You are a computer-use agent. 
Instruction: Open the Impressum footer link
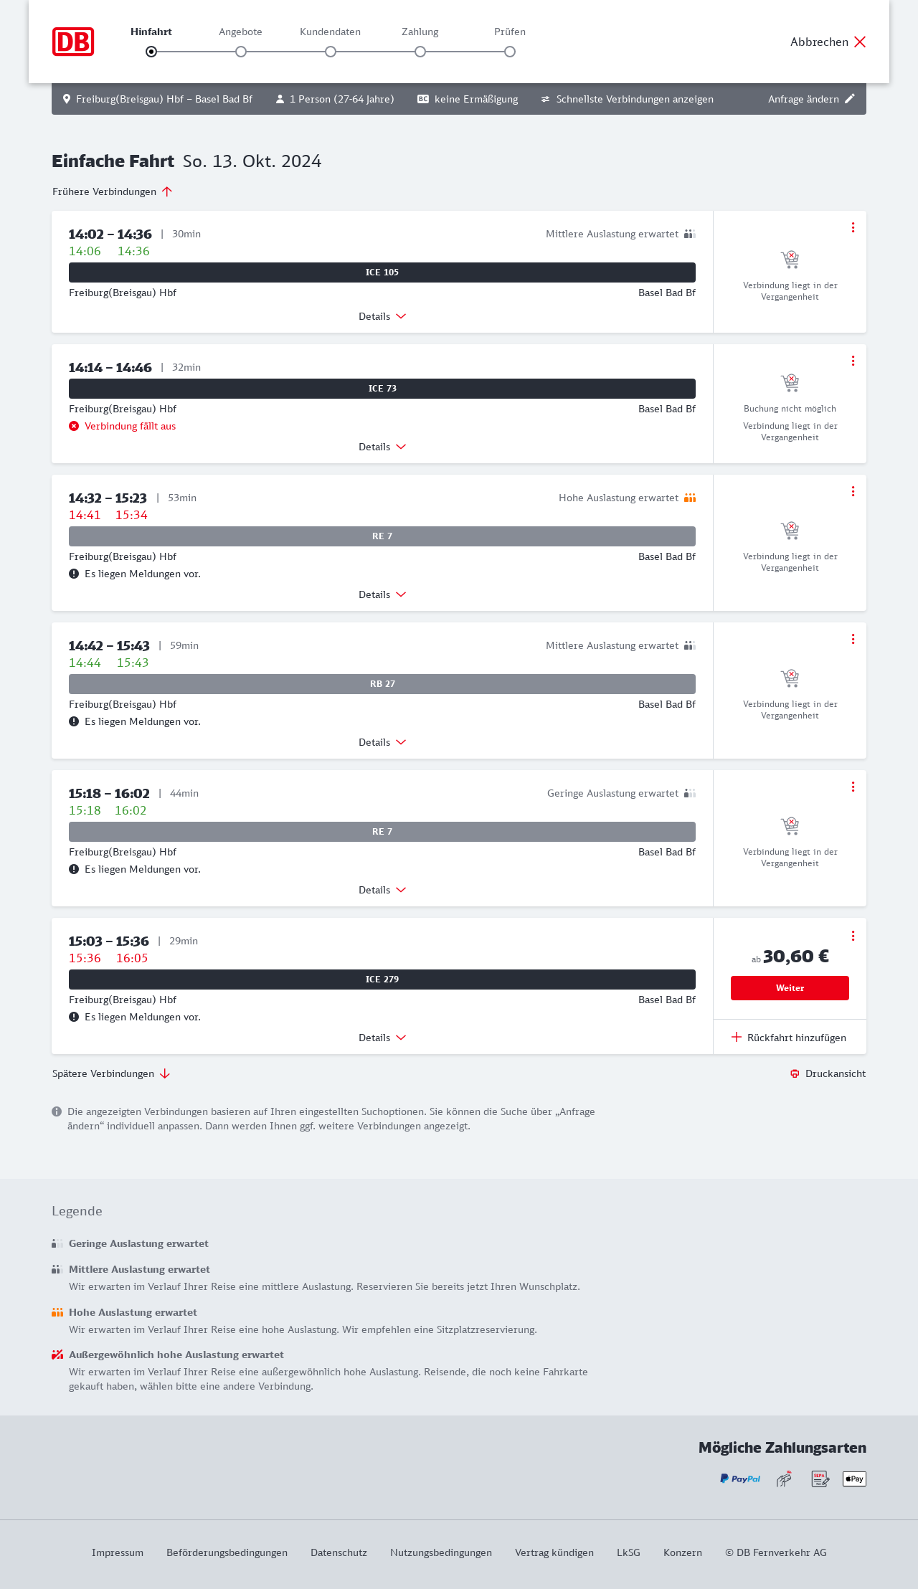[x=118, y=1552]
